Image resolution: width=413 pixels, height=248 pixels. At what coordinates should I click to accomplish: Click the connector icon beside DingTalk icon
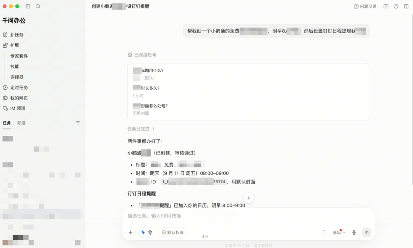tap(150, 232)
